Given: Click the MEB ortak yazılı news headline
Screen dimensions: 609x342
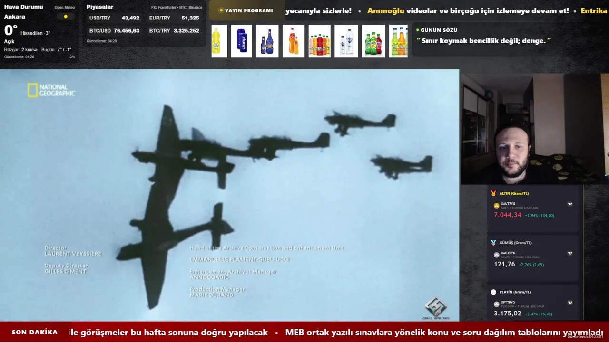Looking at the screenshot, I should [444, 332].
